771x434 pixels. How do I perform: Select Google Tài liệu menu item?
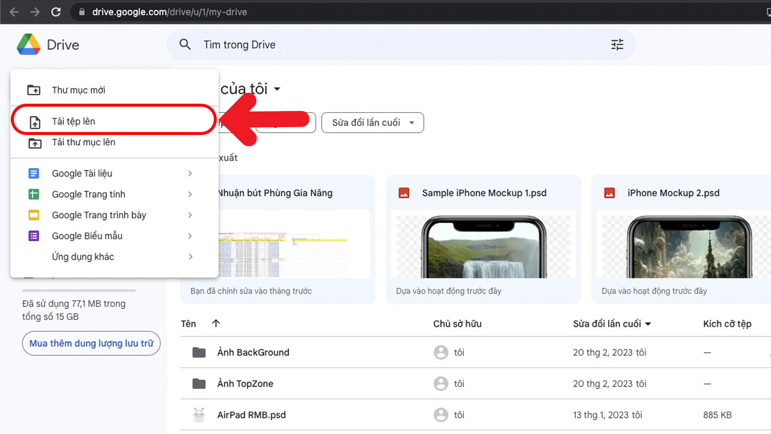click(114, 174)
